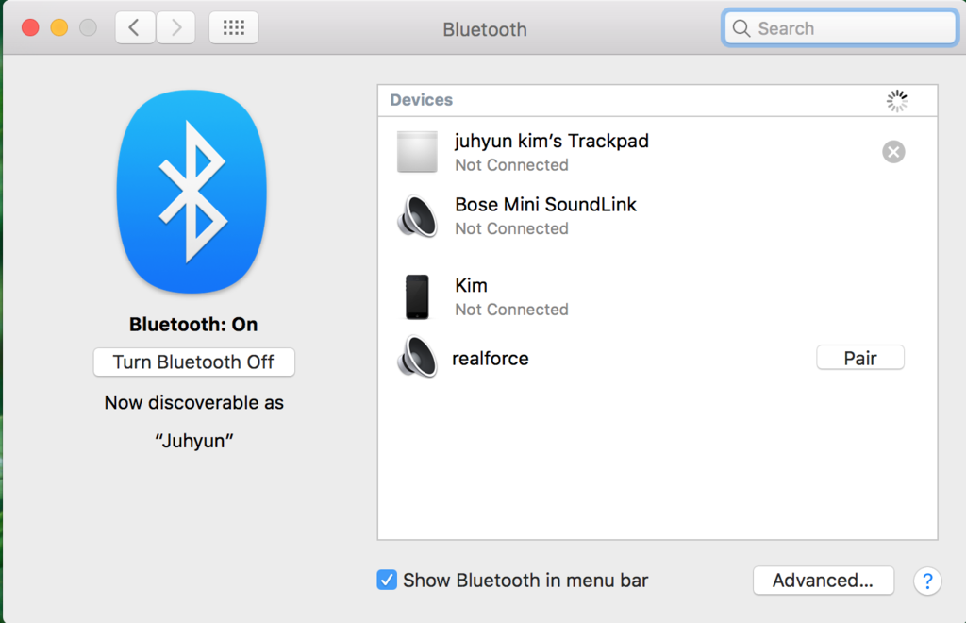Select the realforce device name
Screen dimensions: 966x623
tap(491, 358)
